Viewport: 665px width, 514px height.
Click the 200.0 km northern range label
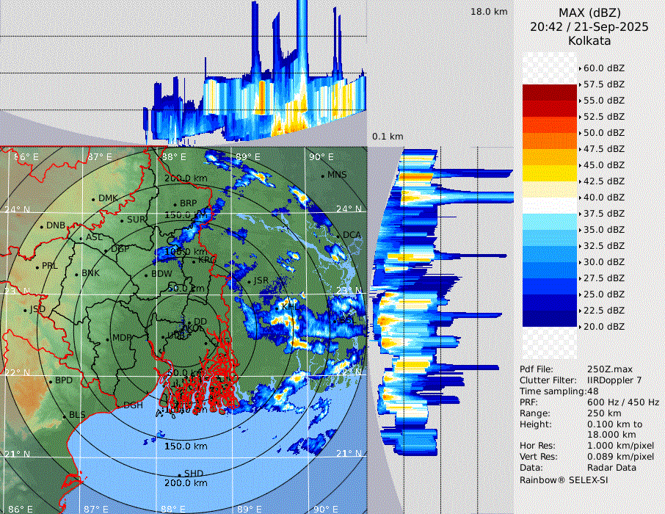tap(186, 178)
